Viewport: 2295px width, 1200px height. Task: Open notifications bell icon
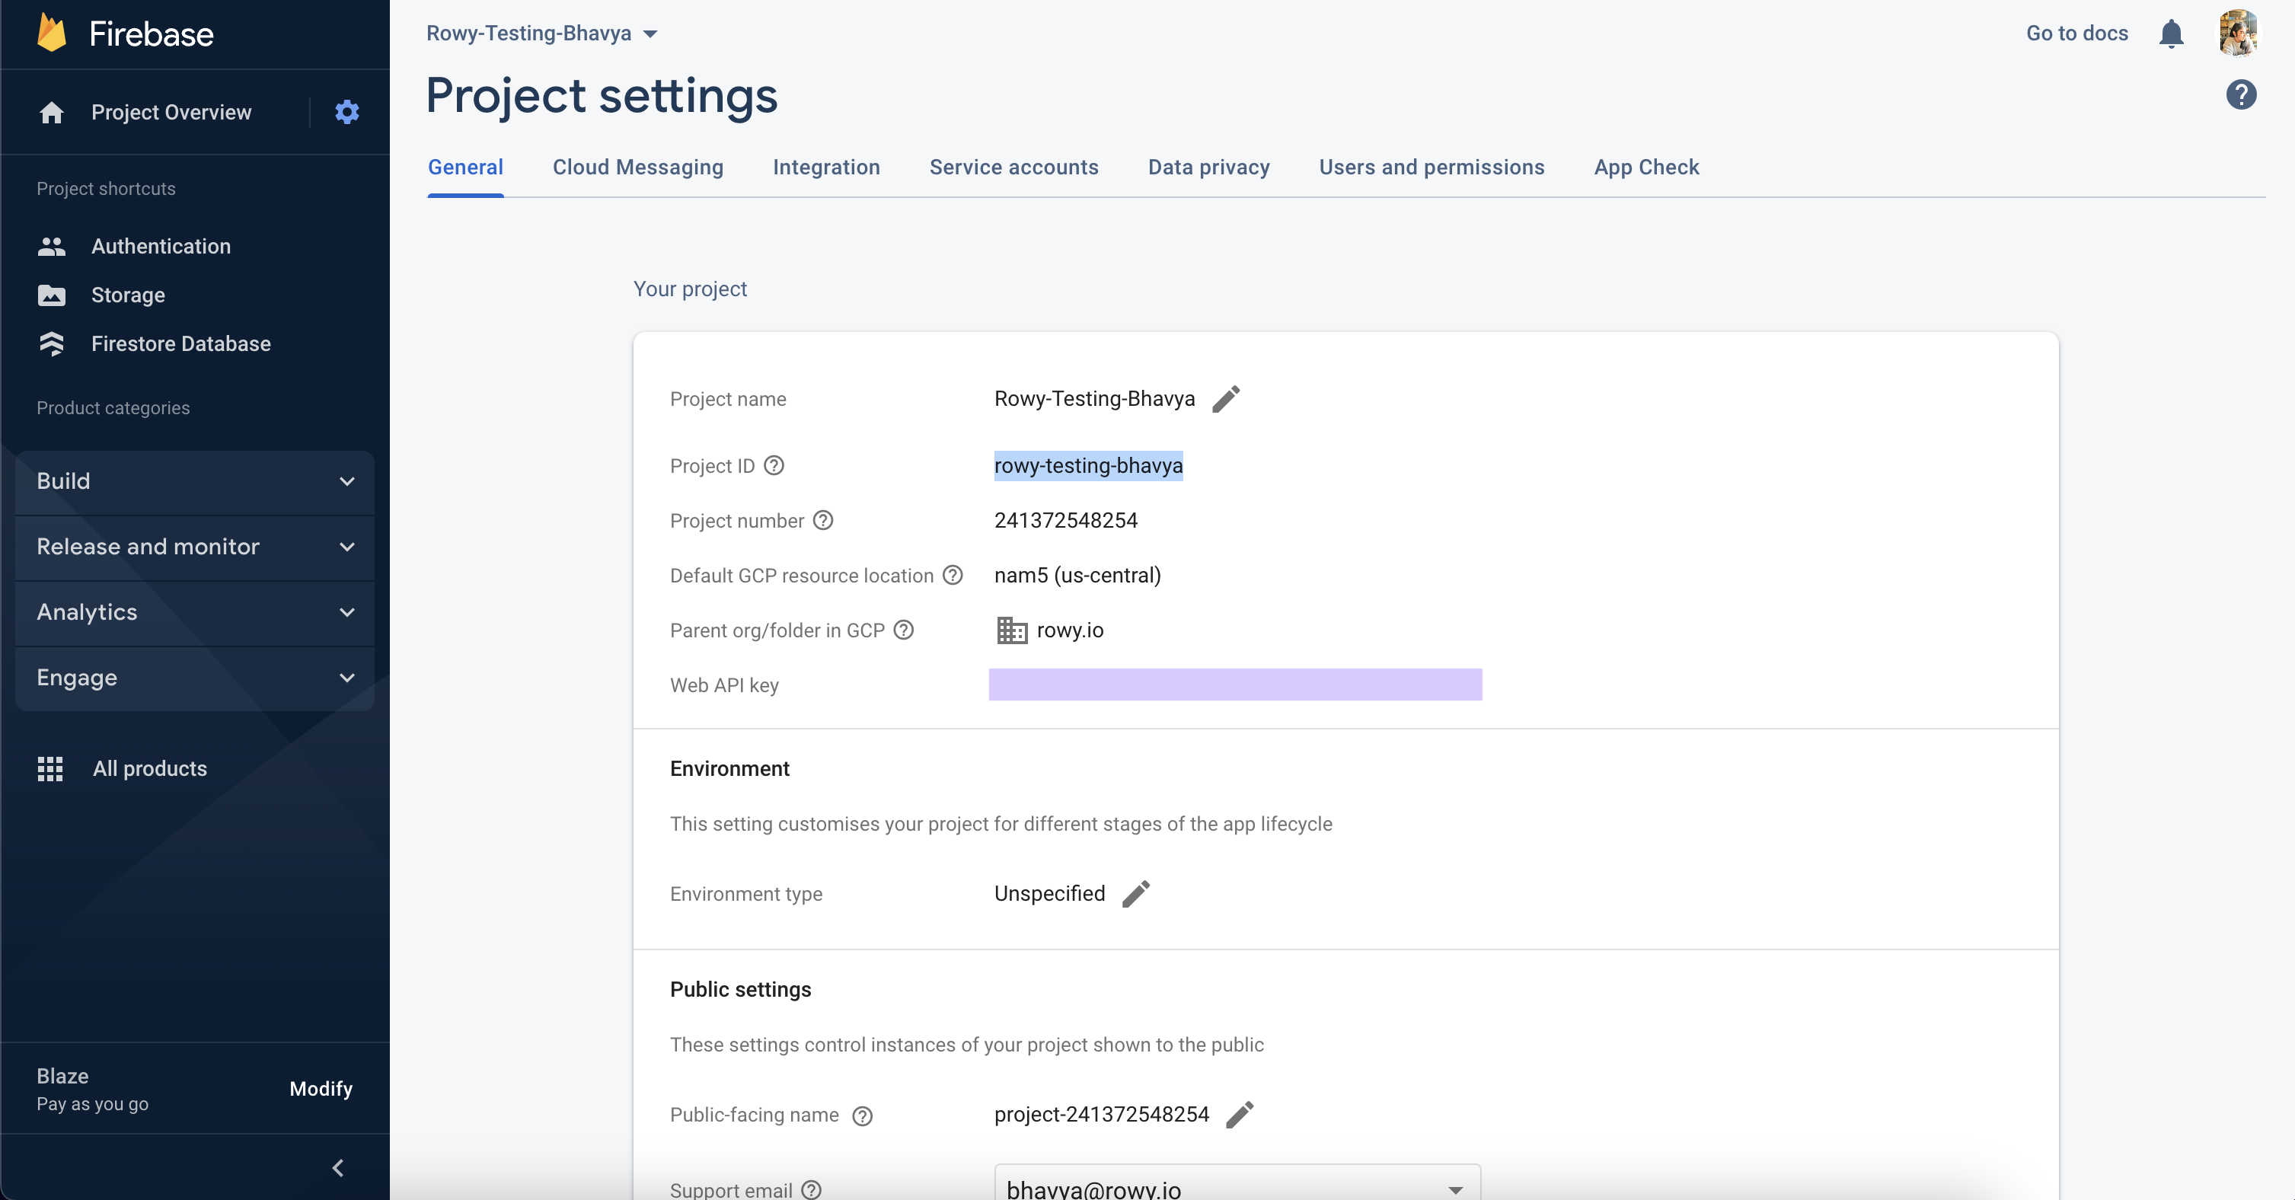(x=2170, y=34)
